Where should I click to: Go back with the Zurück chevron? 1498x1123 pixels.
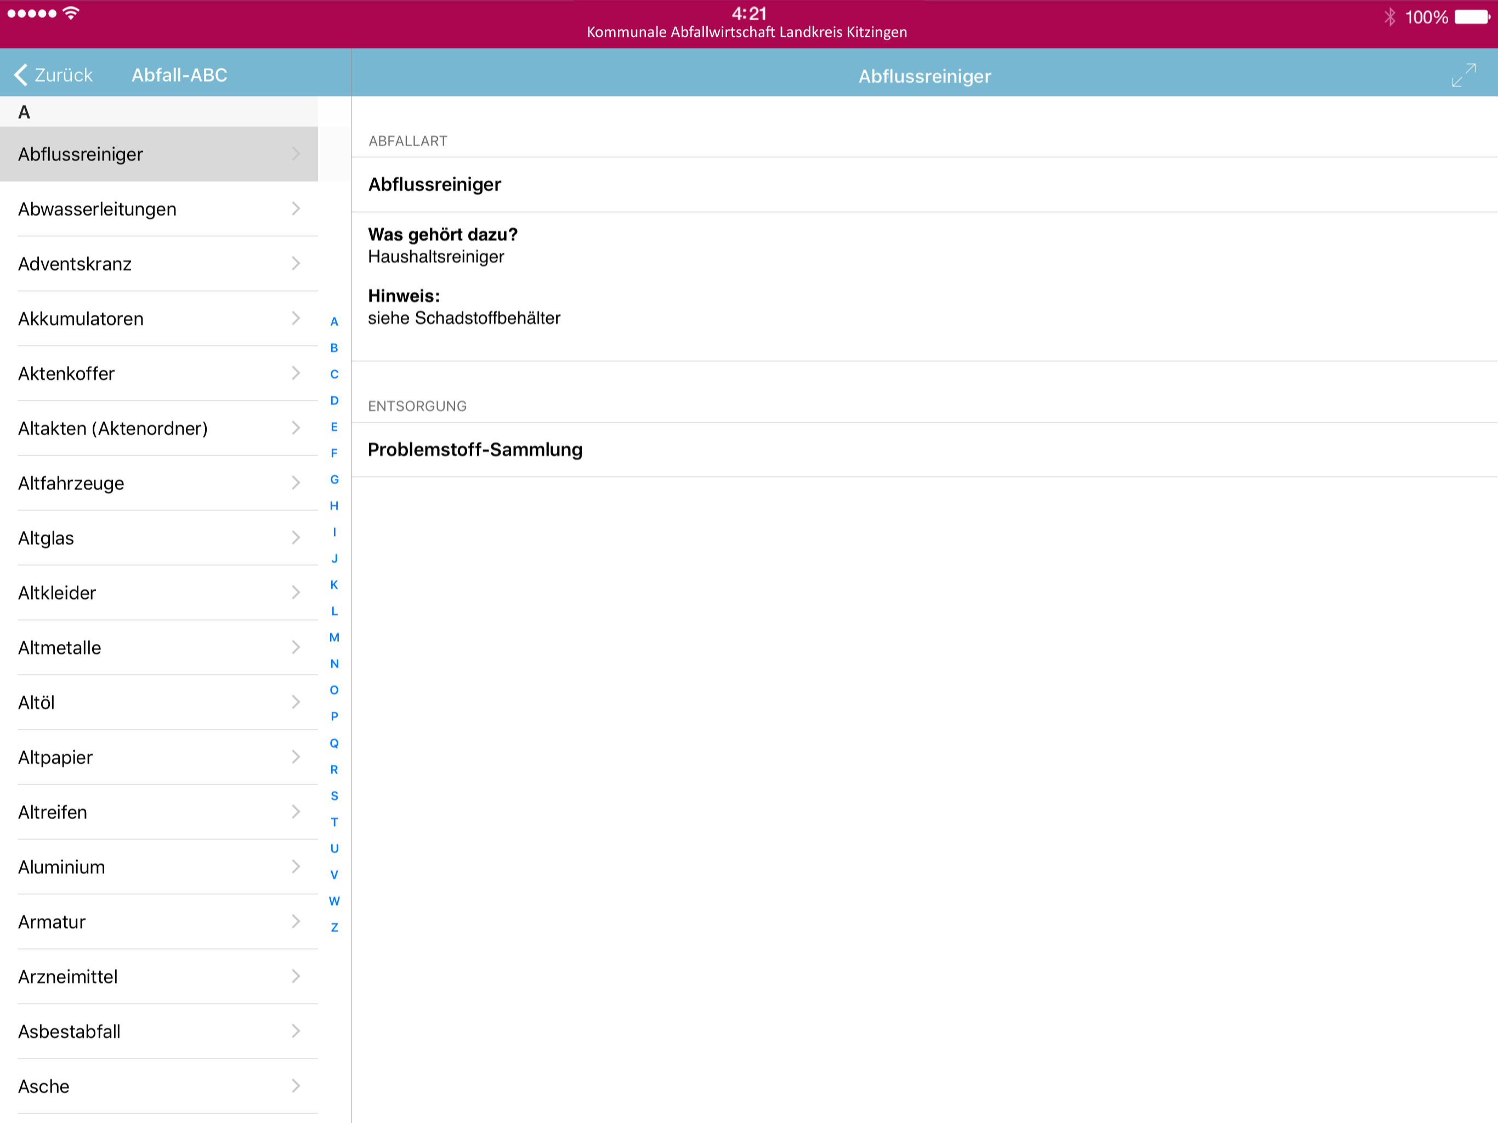(x=21, y=75)
